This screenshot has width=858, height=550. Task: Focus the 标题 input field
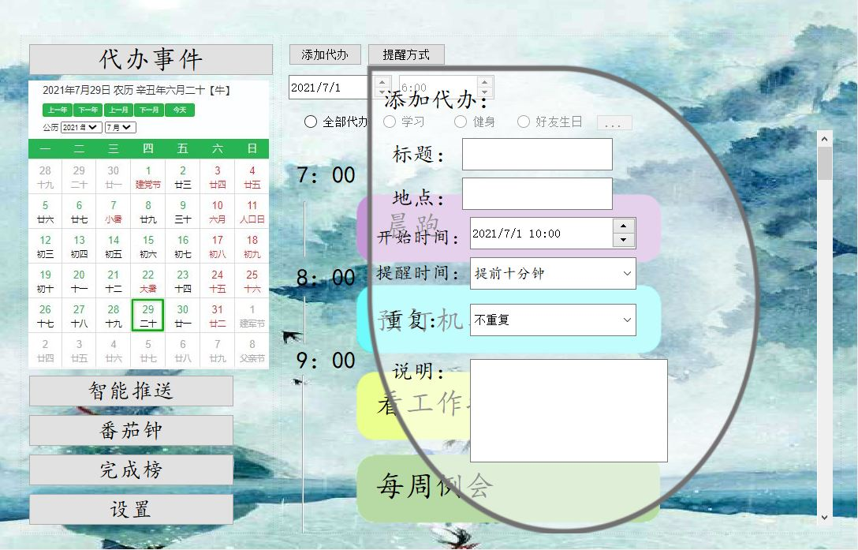pos(537,154)
